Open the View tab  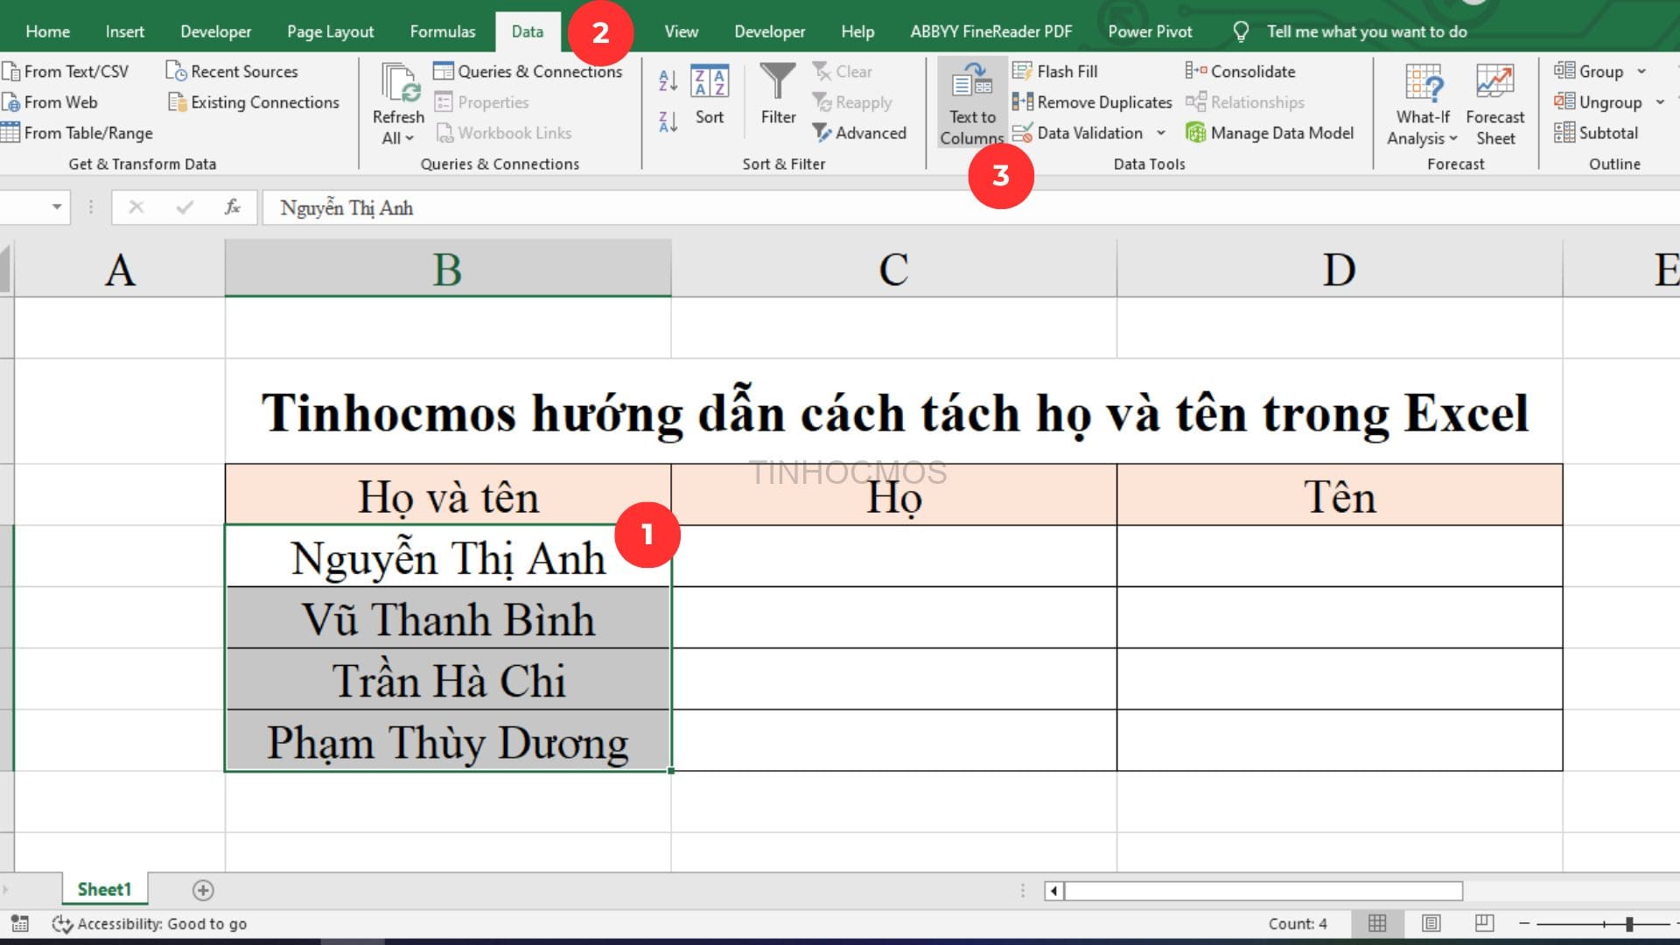click(x=681, y=31)
